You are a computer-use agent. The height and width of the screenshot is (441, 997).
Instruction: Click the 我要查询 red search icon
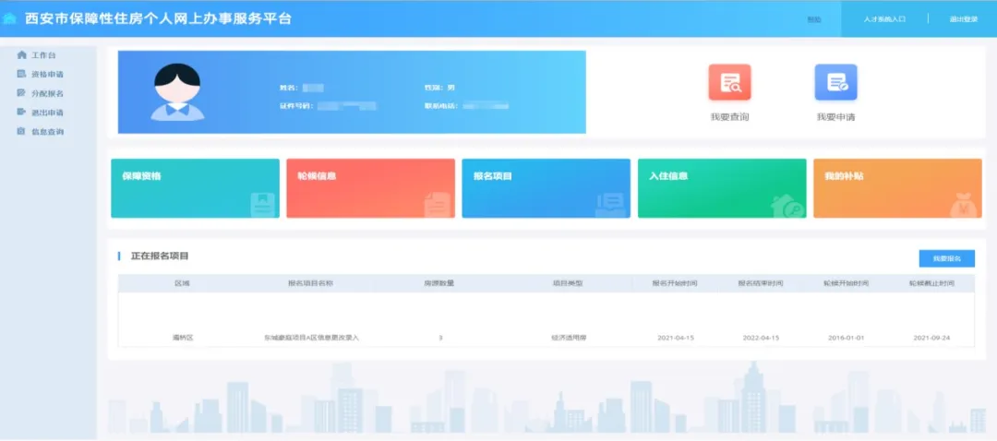pos(729,83)
